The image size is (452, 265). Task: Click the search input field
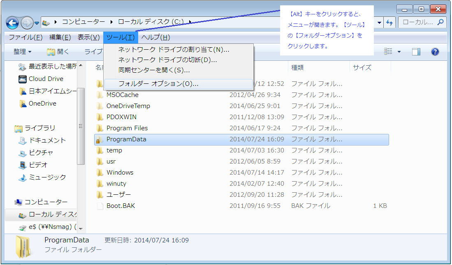[x=418, y=23]
